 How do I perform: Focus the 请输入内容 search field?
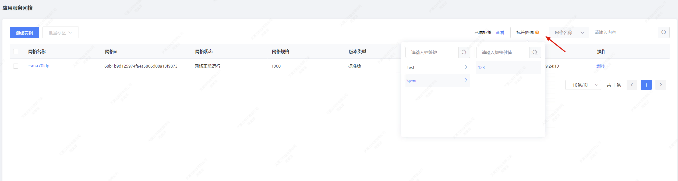coord(623,32)
